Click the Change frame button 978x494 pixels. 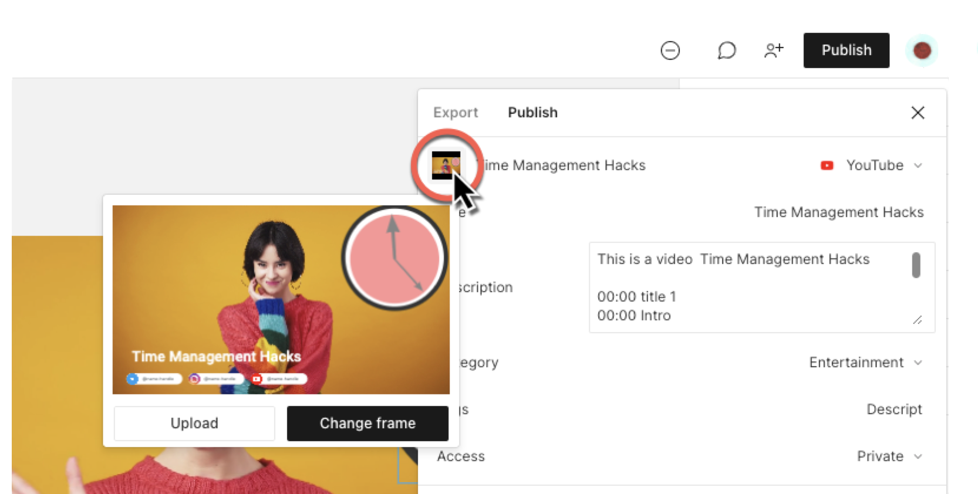[367, 423]
